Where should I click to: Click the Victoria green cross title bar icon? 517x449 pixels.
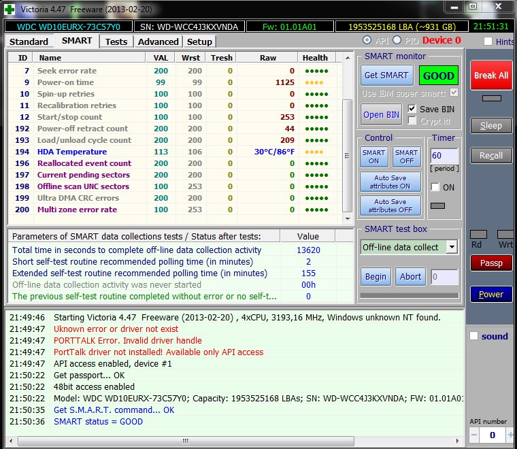(8, 7)
